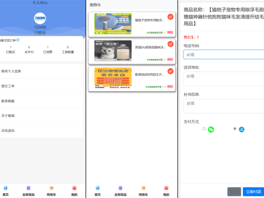Tap home icon in left panel nav
264x198 pixels.
[x=5, y=188]
